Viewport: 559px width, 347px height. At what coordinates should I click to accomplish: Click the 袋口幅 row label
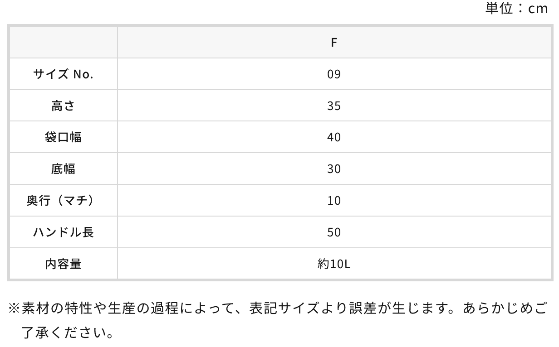tap(63, 137)
